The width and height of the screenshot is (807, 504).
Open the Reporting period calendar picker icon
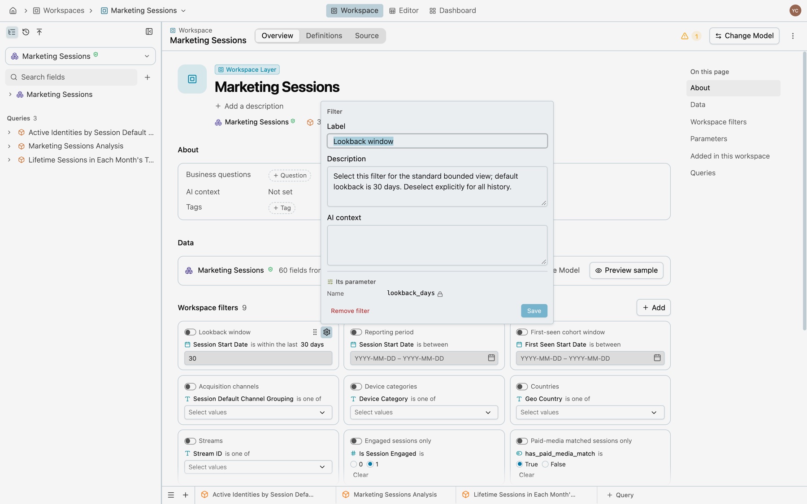click(491, 358)
